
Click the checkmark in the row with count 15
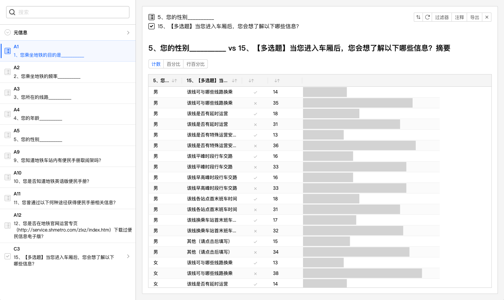tap(255, 241)
